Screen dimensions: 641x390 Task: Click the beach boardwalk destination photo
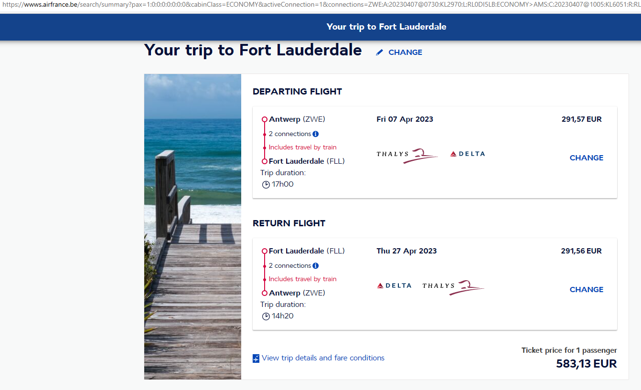pyautogui.click(x=192, y=227)
